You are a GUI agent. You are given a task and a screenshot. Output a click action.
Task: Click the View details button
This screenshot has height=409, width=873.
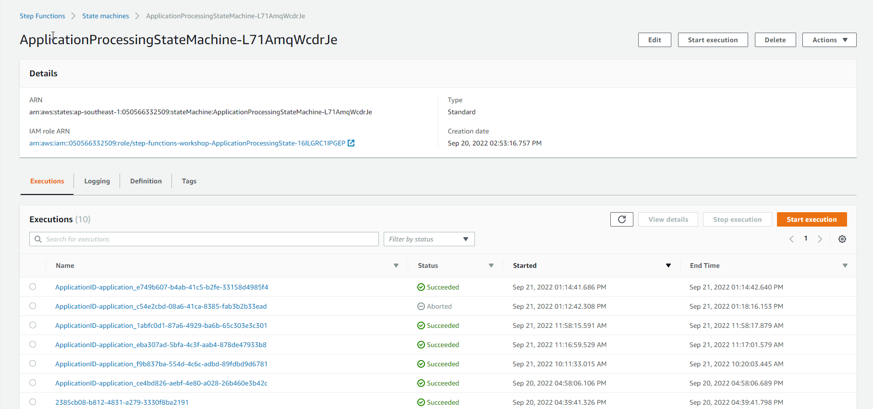(x=668, y=219)
